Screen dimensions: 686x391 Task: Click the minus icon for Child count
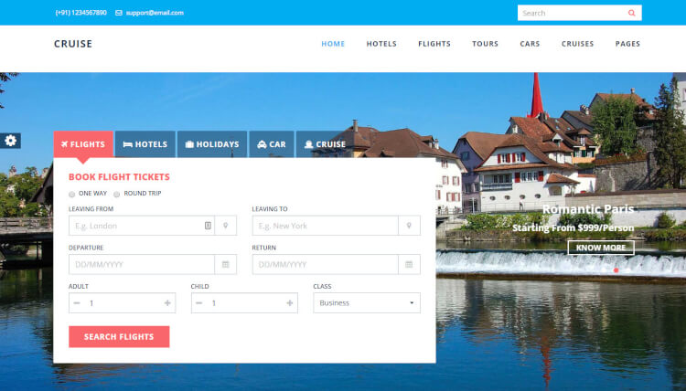(x=199, y=303)
